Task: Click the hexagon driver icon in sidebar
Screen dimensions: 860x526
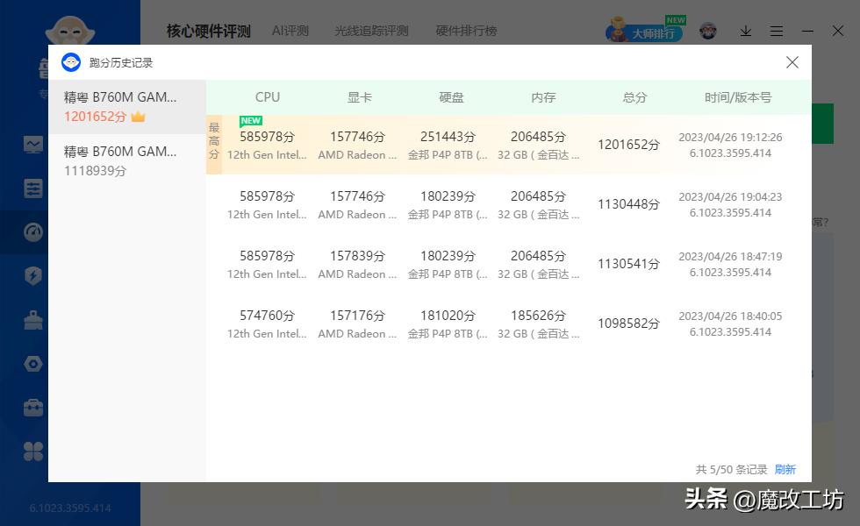Action: click(x=32, y=364)
